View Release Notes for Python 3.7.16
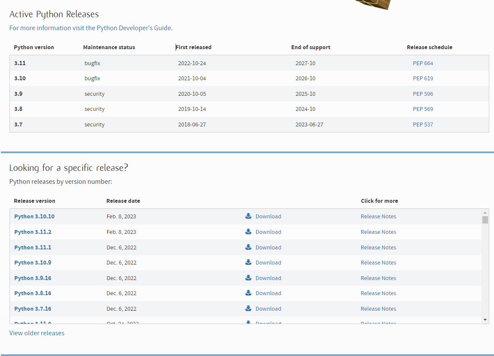Viewport: 494px width, 356px height. [x=378, y=309]
